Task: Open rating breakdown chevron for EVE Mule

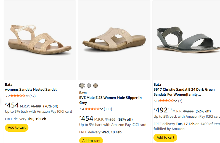Action: [101, 109]
